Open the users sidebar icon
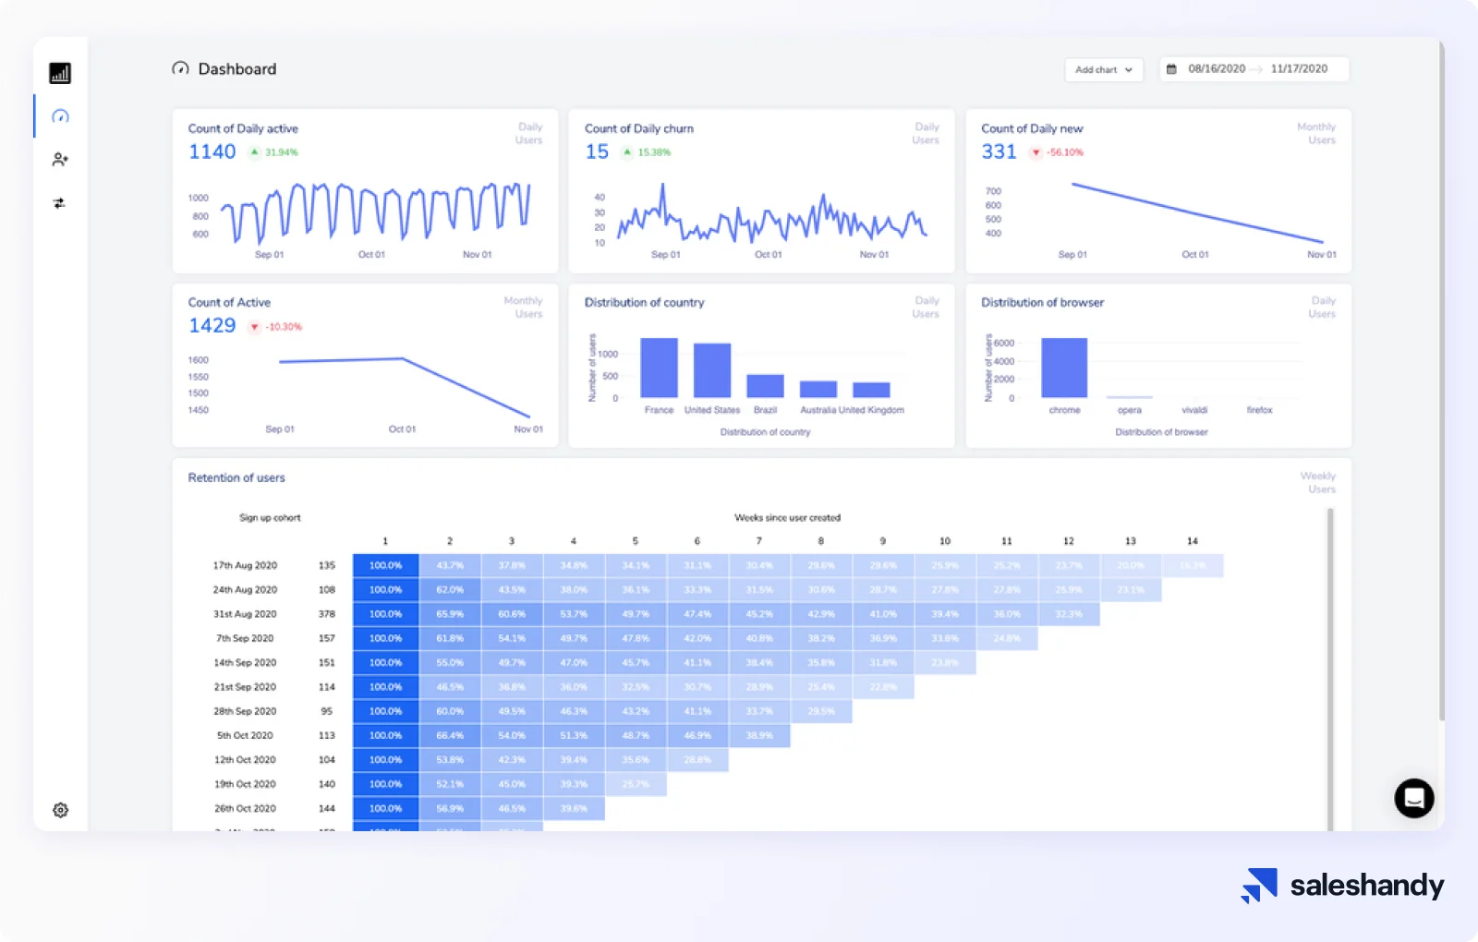Screen dimensions: 1478x942 point(60,160)
